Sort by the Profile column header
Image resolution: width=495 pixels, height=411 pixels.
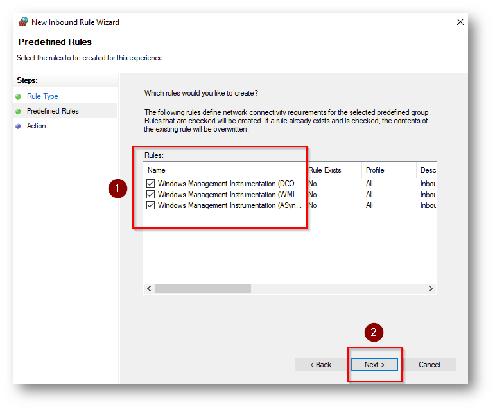[x=389, y=170]
